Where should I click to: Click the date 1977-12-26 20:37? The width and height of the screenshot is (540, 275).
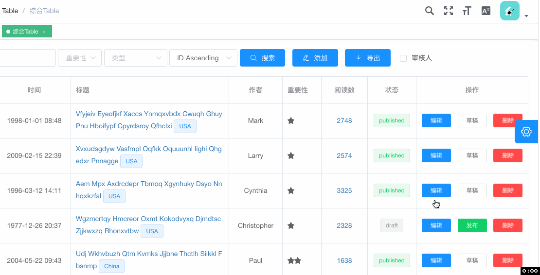pyautogui.click(x=34, y=226)
